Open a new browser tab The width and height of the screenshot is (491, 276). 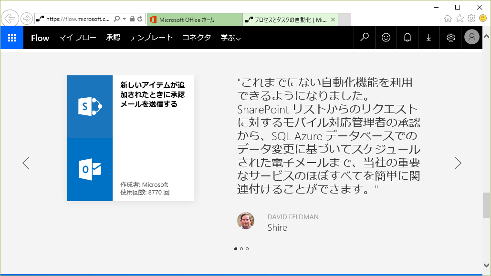(x=345, y=20)
